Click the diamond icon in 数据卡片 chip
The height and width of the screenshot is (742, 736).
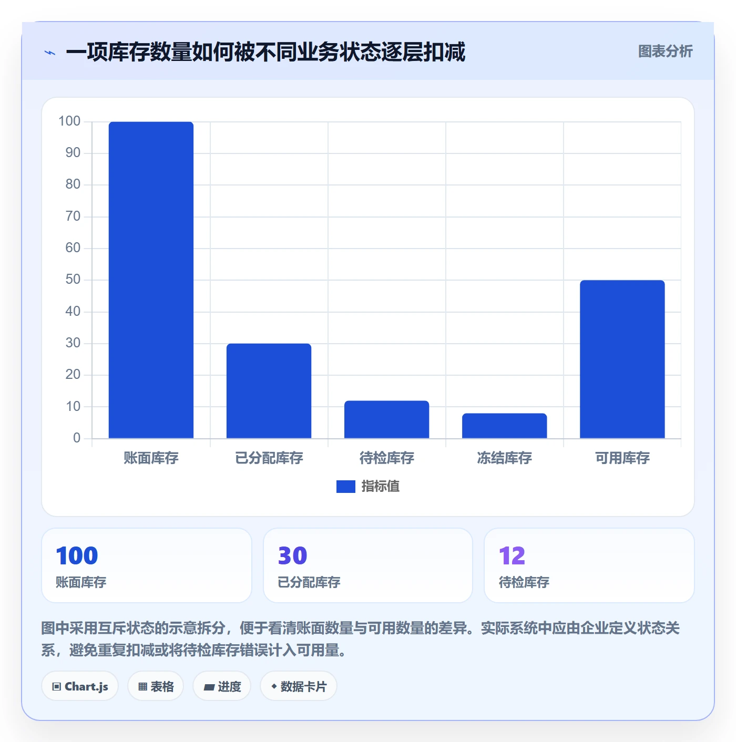(x=274, y=686)
